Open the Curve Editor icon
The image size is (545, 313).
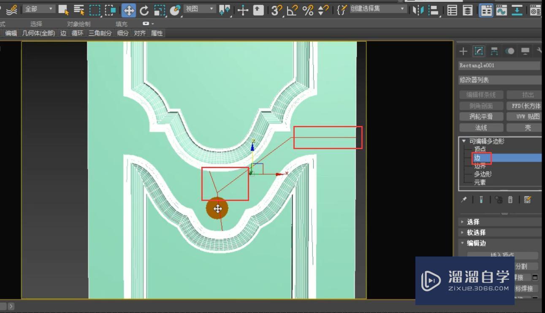(502, 10)
